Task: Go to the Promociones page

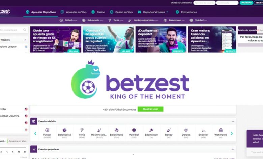Action: click(186, 12)
